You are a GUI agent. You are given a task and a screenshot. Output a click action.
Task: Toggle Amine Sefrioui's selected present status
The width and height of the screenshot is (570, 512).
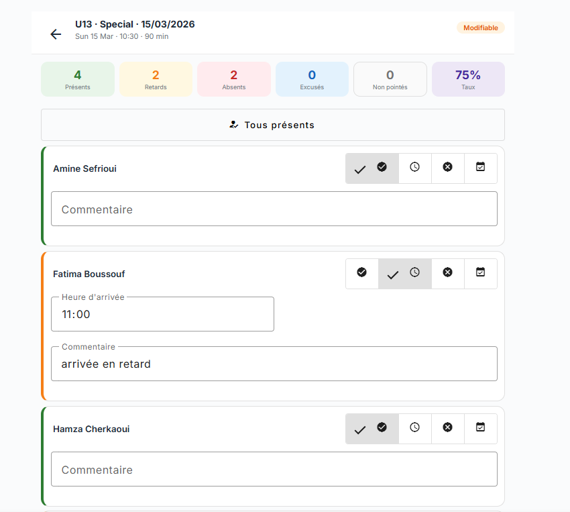tap(372, 168)
